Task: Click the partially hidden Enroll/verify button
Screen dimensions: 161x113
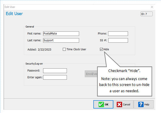Action: click(x=91, y=74)
